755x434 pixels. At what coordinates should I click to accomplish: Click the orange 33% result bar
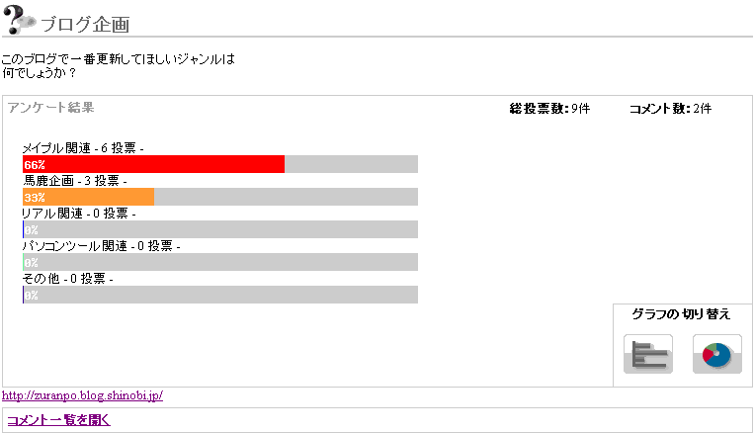(88, 197)
